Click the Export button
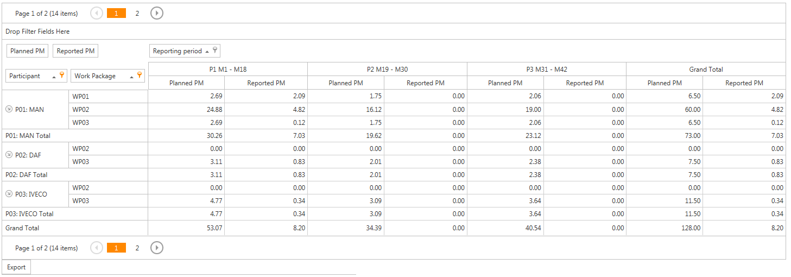The width and height of the screenshot is (791, 277). (16, 267)
